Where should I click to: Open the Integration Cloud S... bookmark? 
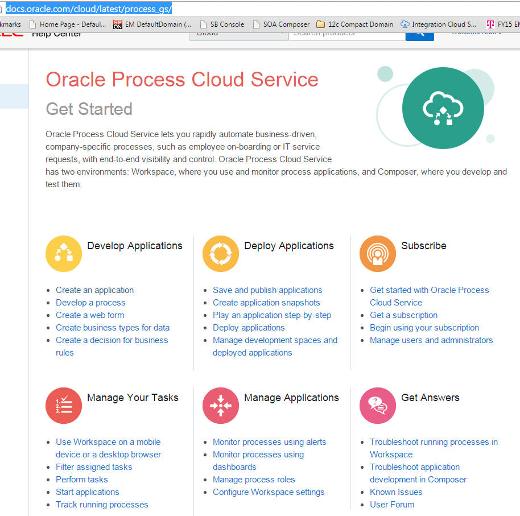tap(439, 24)
